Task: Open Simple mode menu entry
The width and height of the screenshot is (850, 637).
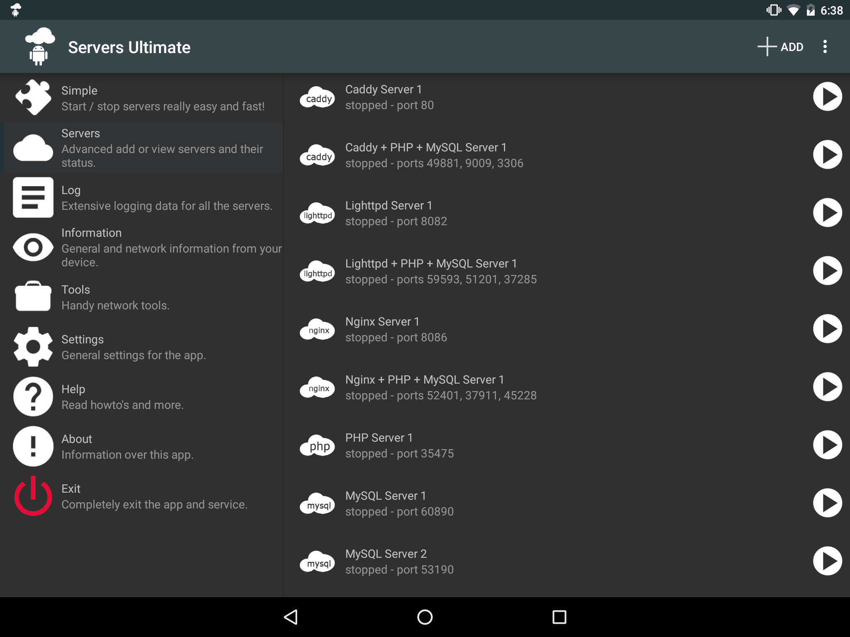Action: 142,98
